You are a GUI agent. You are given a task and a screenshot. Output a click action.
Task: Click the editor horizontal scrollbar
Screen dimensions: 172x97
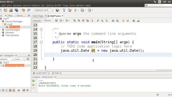coord(102,70)
